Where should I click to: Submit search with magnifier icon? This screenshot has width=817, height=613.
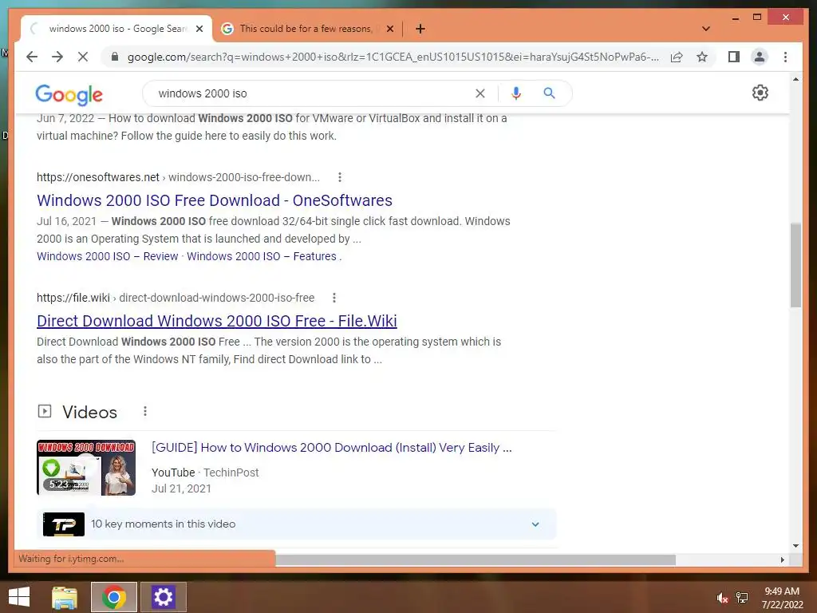[x=549, y=93]
